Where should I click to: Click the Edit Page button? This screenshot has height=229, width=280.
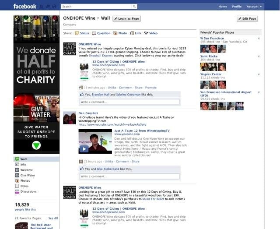(x=247, y=18)
